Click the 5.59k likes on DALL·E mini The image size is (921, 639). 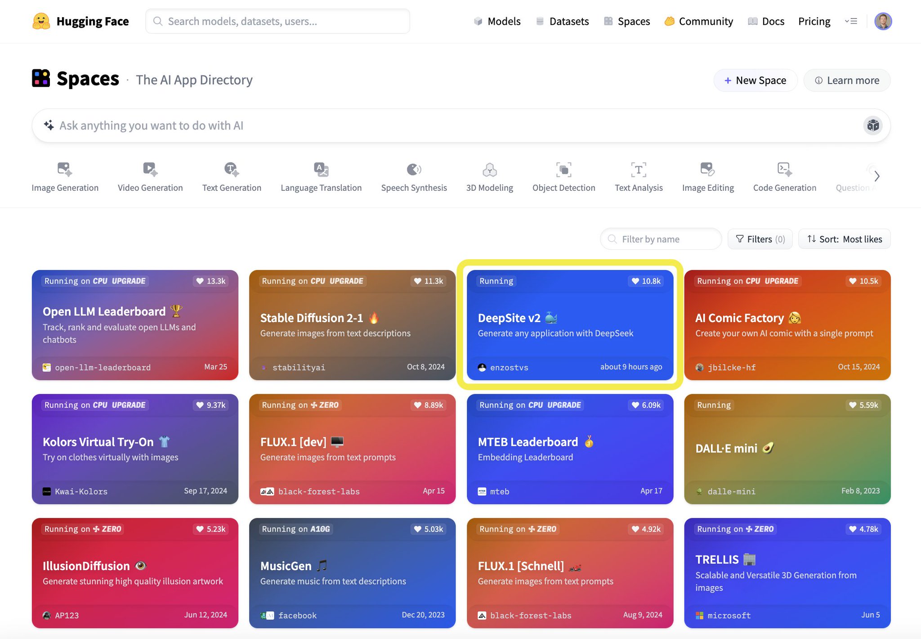(x=863, y=405)
